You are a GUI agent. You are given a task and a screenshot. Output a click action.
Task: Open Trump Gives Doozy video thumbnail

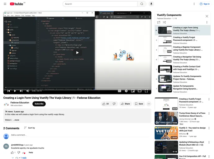pos(166,118)
